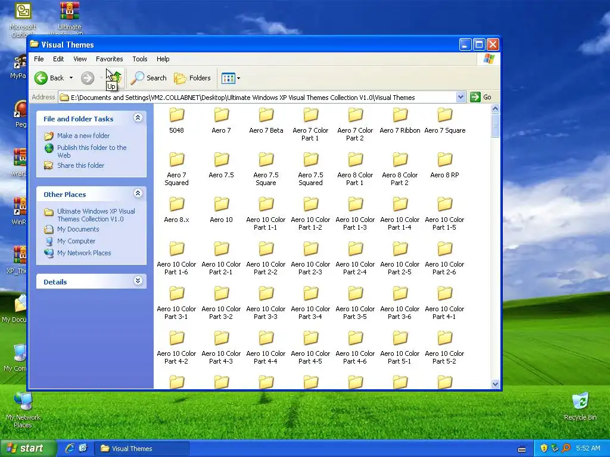The height and width of the screenshot is (457, 610).
Task: Click the security shield tray icon
Action: click(x=543, y=448)
